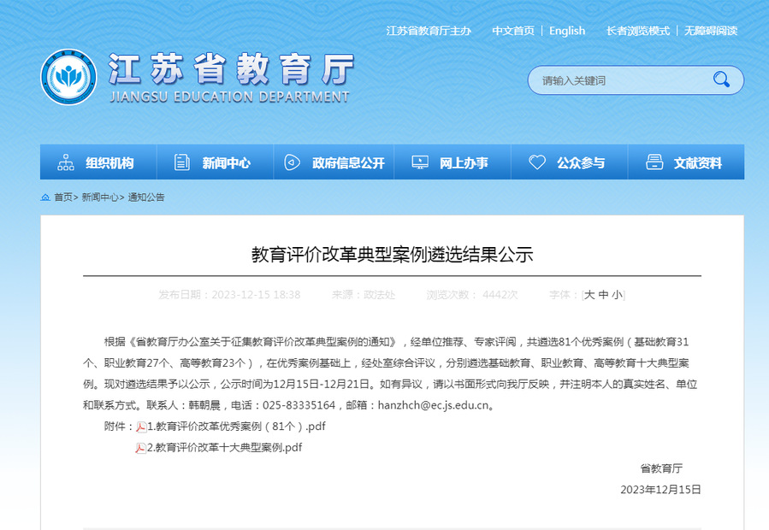Viewport: 769px width, 530px height.
Task: Enable 无障碍阅读 accessible reading
Action: click(710, 31)
